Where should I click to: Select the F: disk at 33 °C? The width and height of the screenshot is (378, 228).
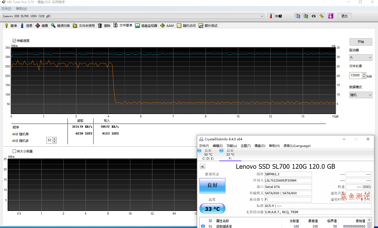230,155
